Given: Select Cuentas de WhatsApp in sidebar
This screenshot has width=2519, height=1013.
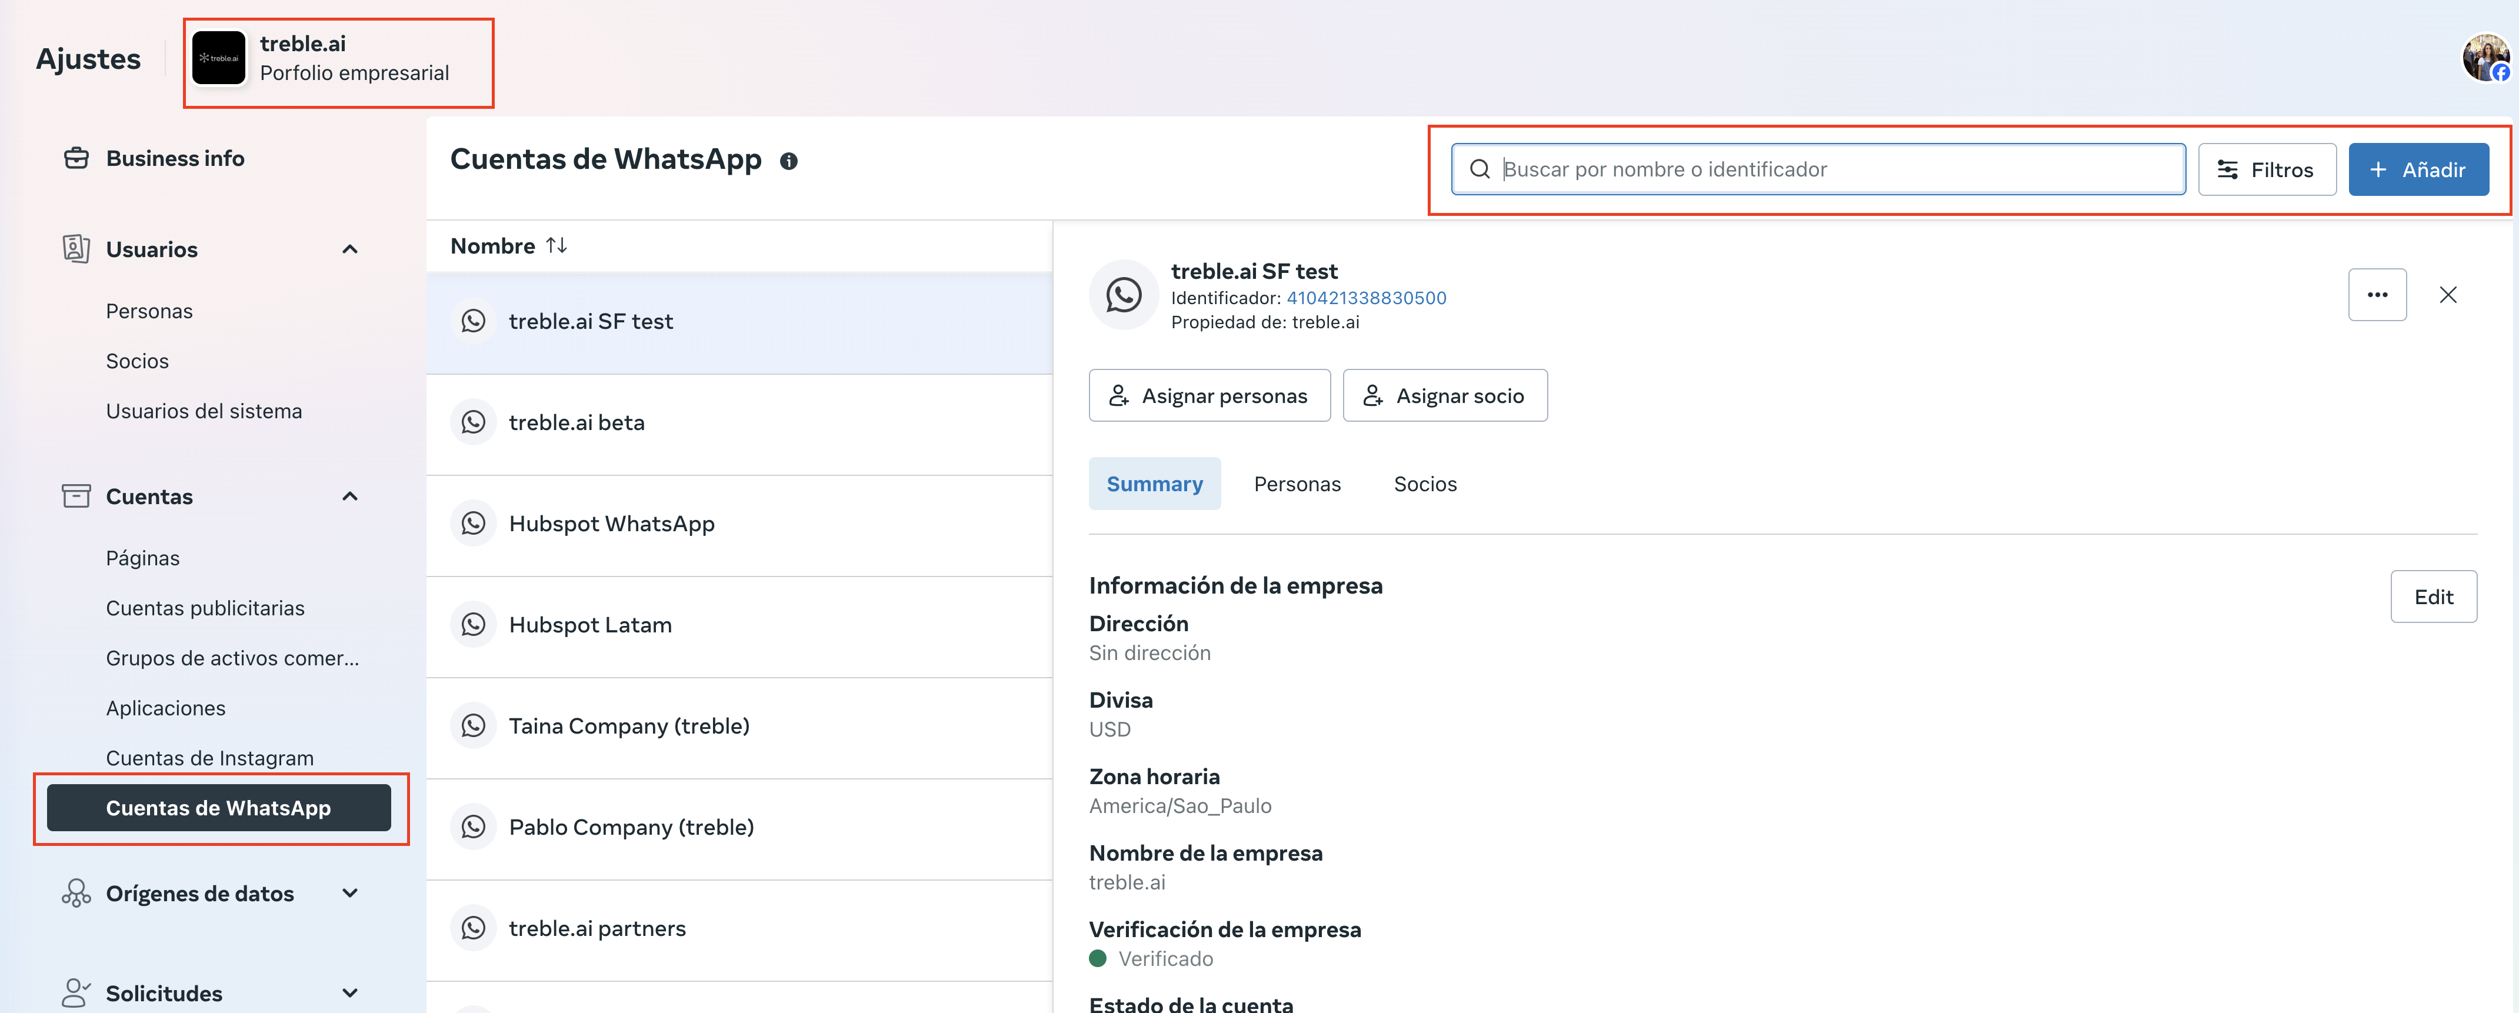Looking at the screenshot, I should coord(219,808).
